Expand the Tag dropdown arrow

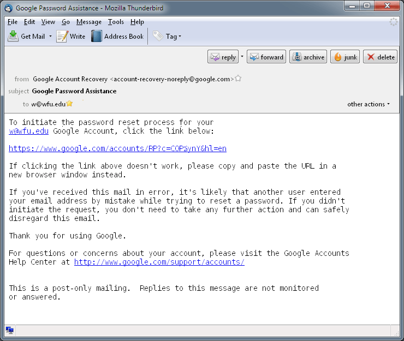click(x=180, y=37)
